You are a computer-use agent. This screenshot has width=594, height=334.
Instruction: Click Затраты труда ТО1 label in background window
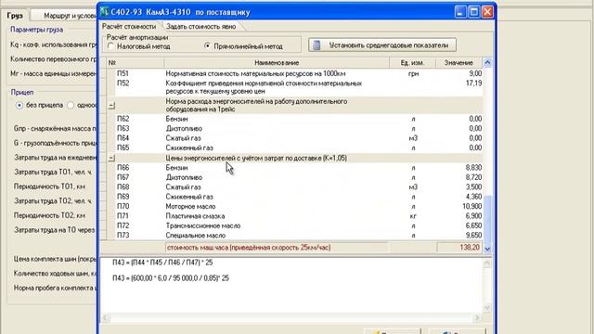coord(53,172)
